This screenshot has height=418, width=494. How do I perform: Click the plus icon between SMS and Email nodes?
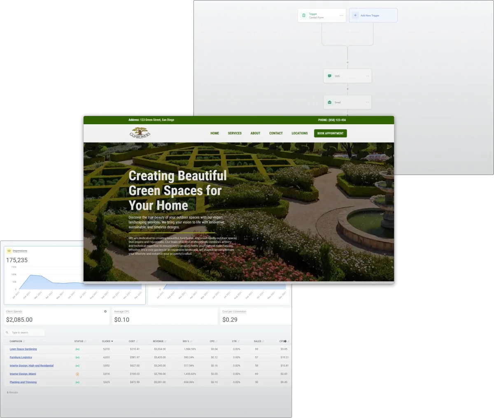[x=347, y=89]
